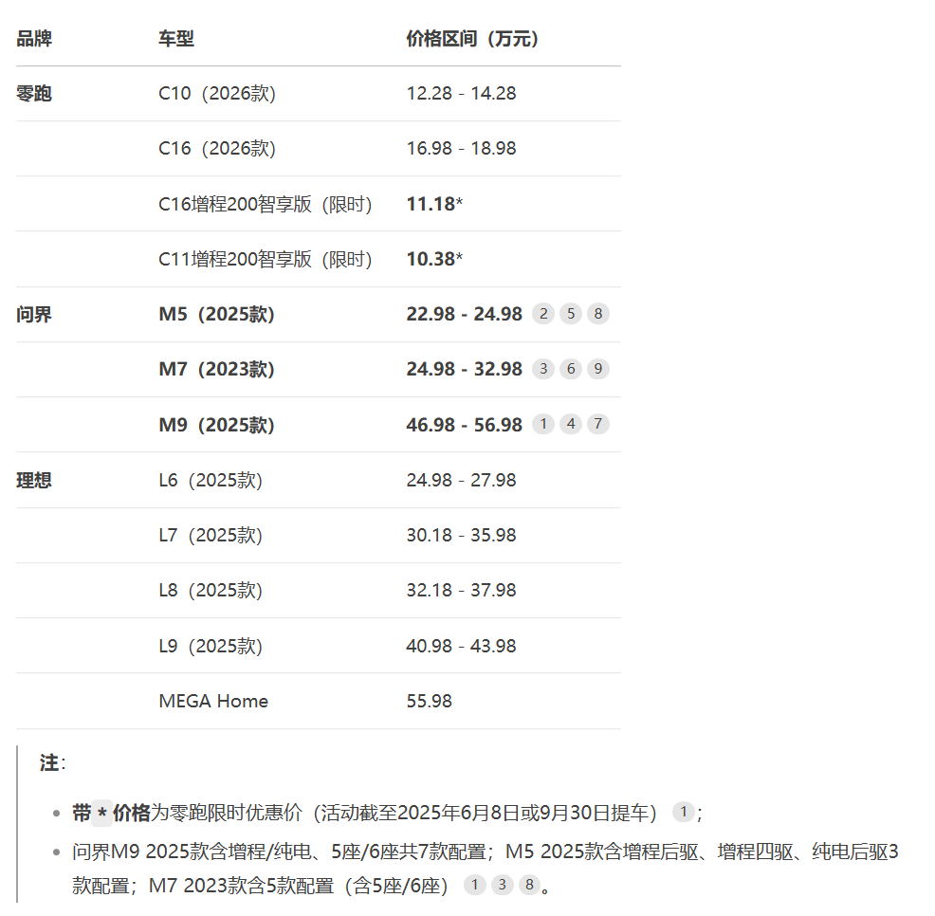
Task: Select the L8（2025款）model cell
Action: click(211, 591)
